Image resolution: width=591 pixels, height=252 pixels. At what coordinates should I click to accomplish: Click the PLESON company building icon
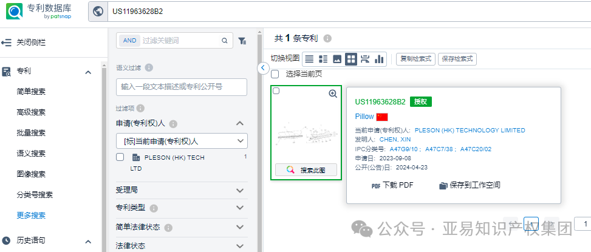pyautogui.click(x=136, y=157)
